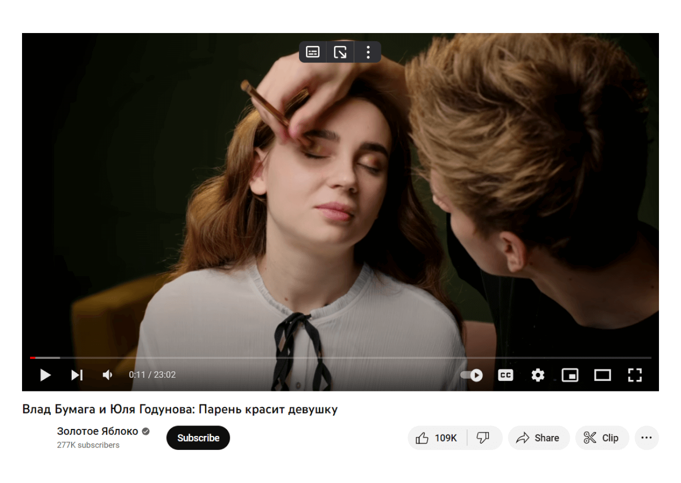Seek using the video progress bar

click(x=340, y=358)
